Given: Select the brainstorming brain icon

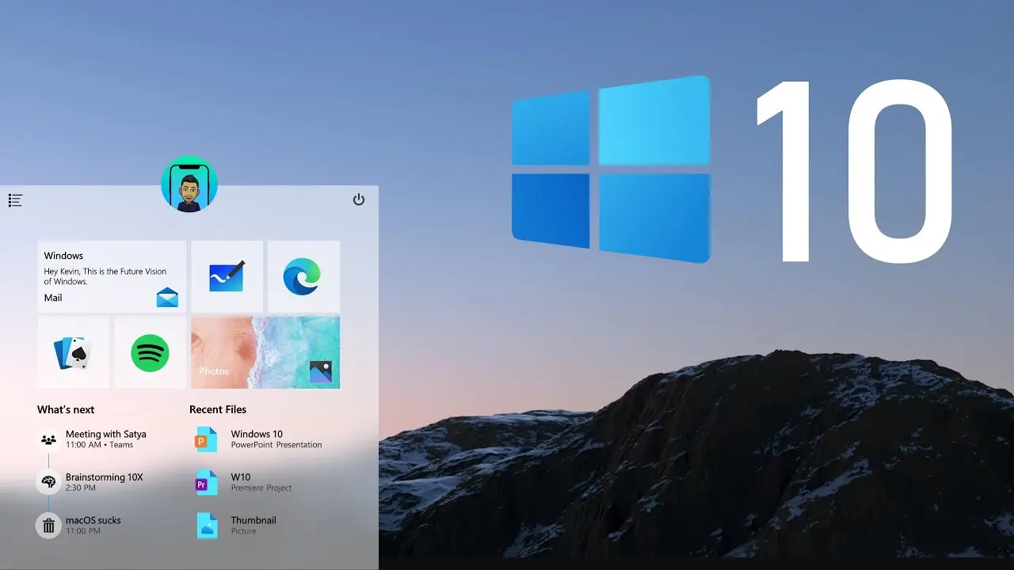Looking at the screenshot, I should (48, 482).
